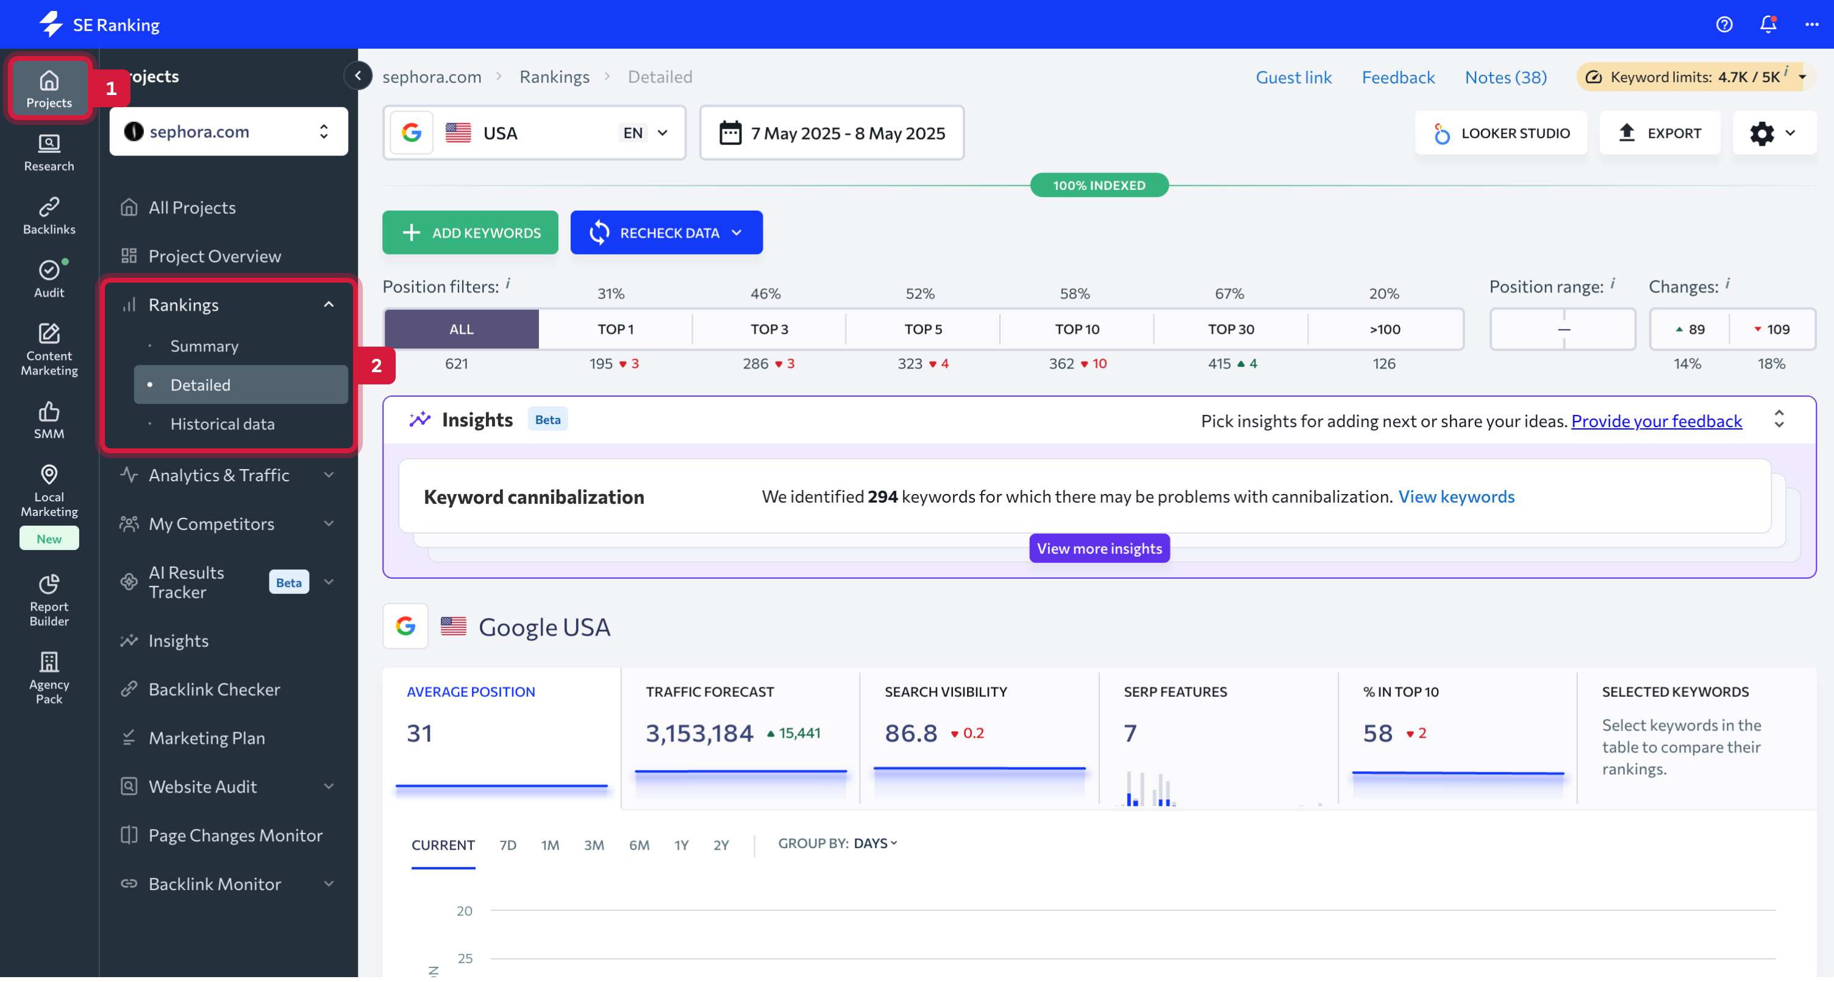Click the Insights sparkle icon in panel header
Image resolution: width=1834 pixels, height=982 pixels.
pos(419,419)
